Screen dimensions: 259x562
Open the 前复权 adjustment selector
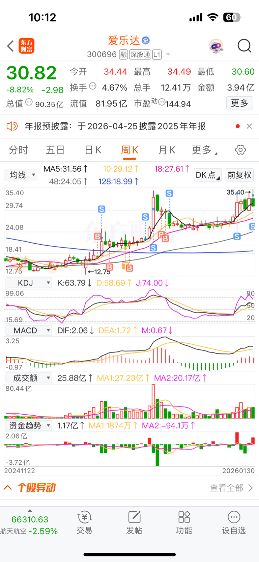[x=239, y=175]
